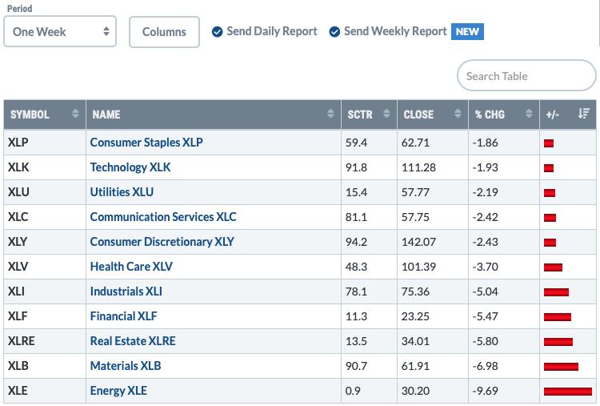Image resolution: width=600 pixels, height=406 pixels.
Task: Click the % CHG column header label
Action: pos(490,115)
